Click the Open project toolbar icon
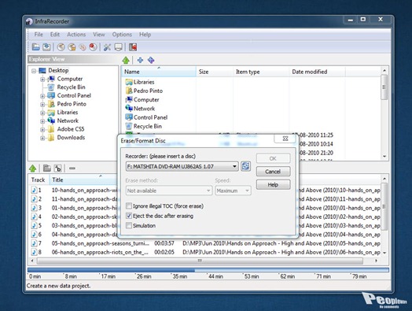This screenshot has width=412, height=311. 35,47
